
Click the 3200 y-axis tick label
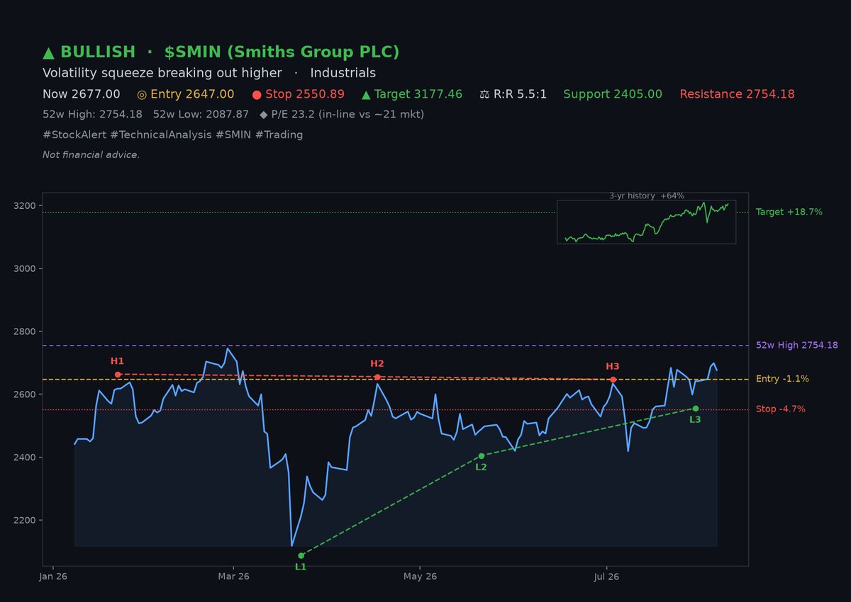pos(25,206)
